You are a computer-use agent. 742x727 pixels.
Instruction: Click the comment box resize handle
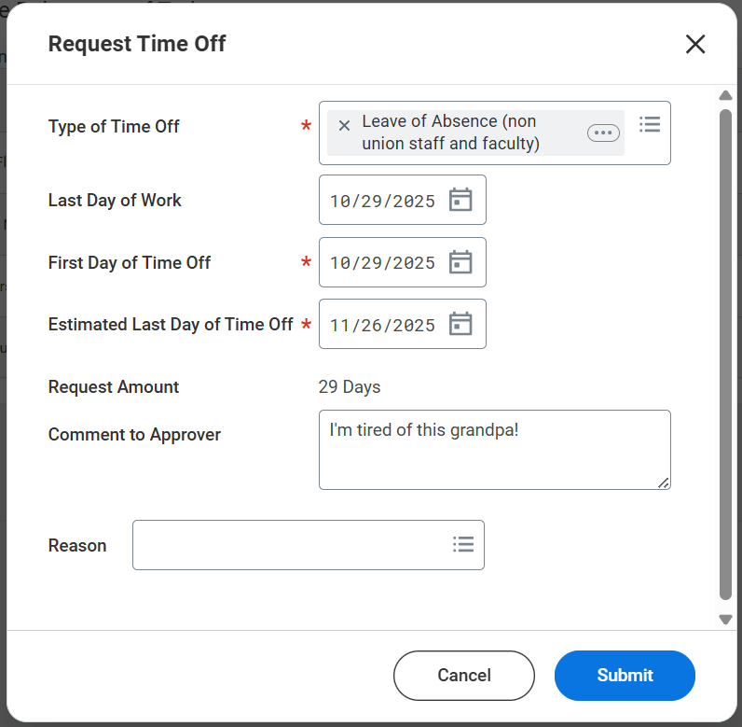664,482
